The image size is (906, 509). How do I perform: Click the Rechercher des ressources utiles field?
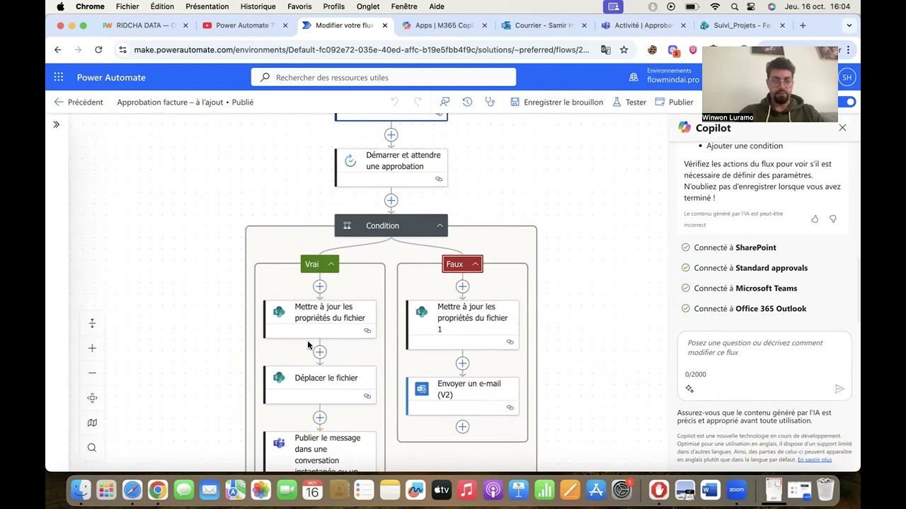(384, 77)
